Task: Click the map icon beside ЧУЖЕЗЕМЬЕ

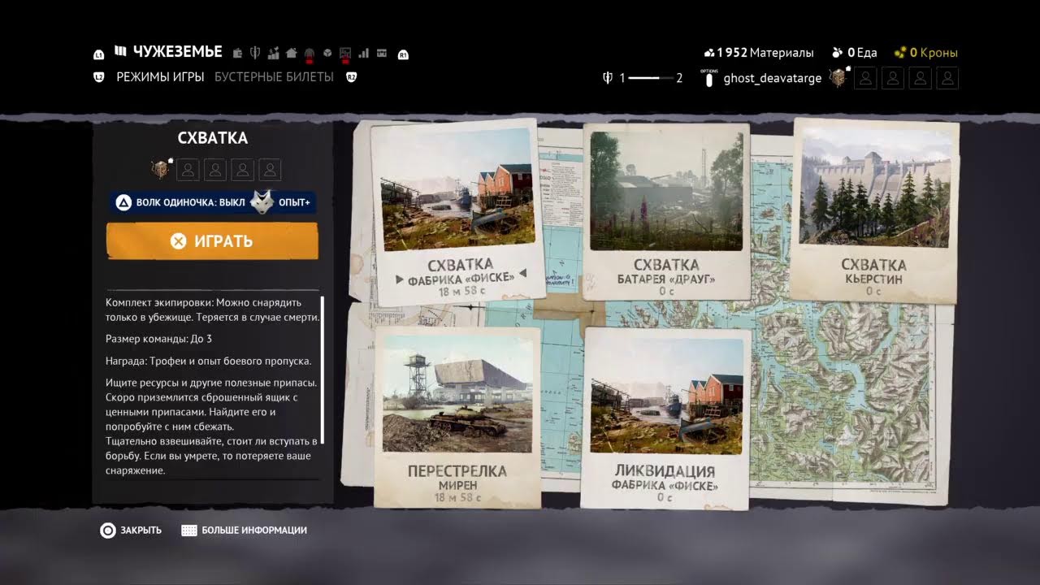Action: tap(120, 52)
